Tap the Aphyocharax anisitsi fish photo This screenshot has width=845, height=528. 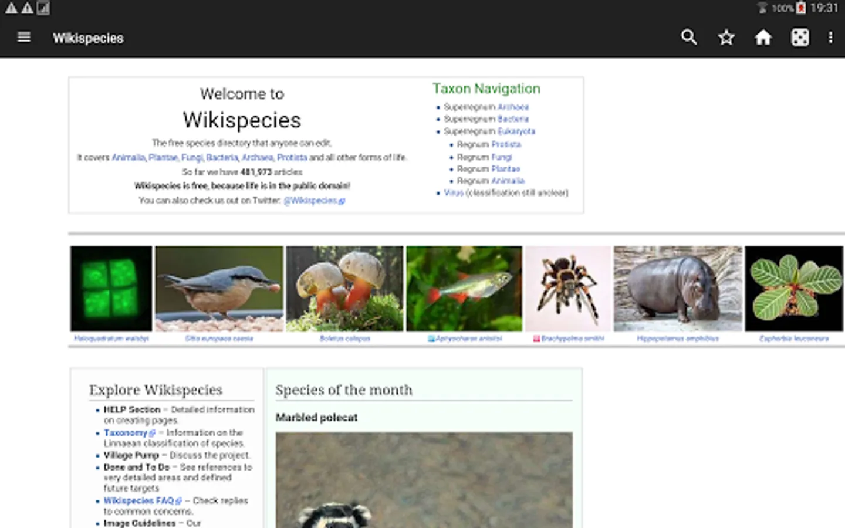464,289
